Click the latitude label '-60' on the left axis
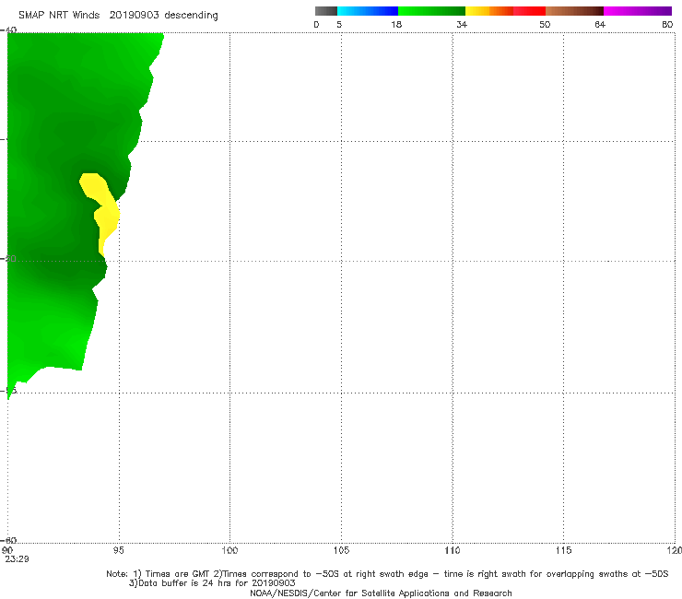682x599 pixels. [x=8, y=540]
